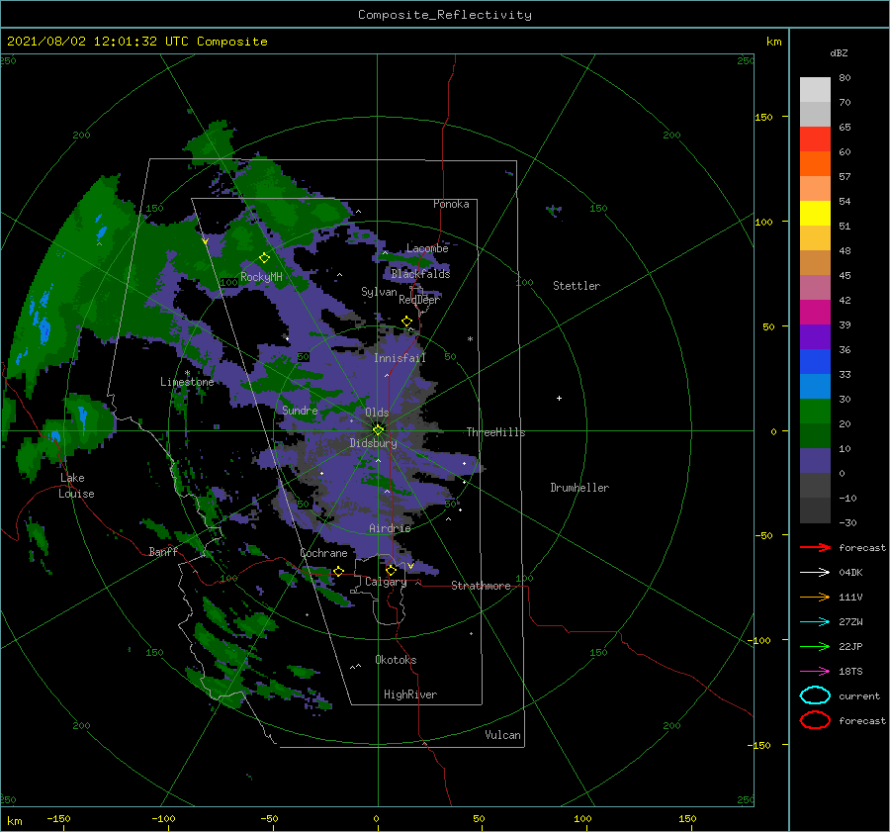Click the Sundre city label
The width and height of the screenshot is (890, 832).
(300, 410)
